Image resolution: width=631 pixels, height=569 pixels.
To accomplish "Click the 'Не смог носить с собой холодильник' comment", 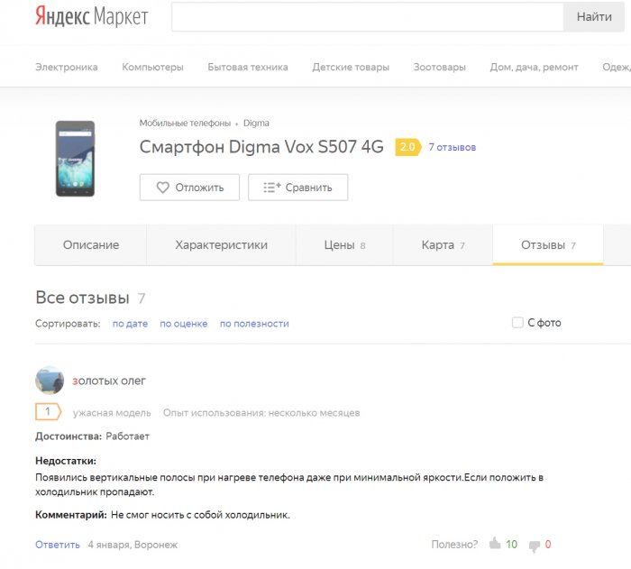I will pyautogui.click(x=200, y=515).
